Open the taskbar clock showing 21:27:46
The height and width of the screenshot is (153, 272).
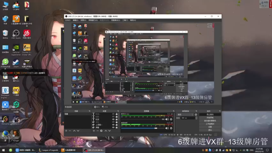259,150
